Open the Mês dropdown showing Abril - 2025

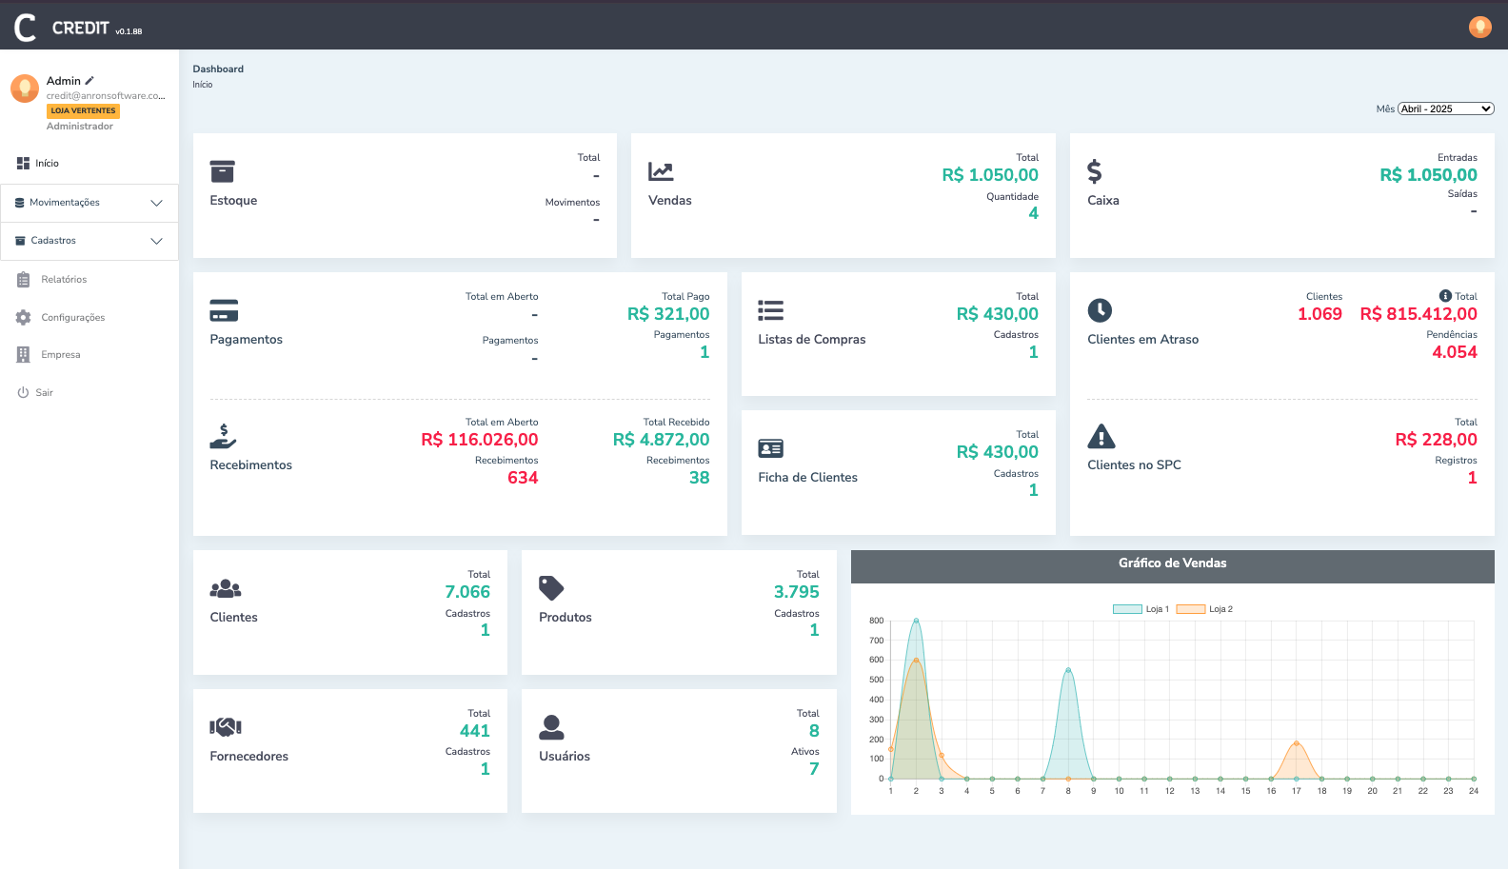[x=1445, y=109]
